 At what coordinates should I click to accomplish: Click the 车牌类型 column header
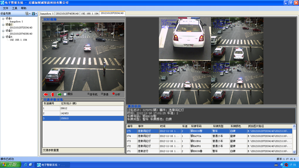click(221, 126)
